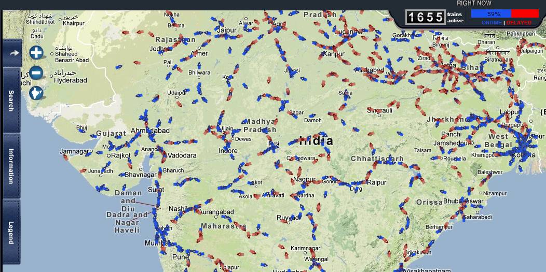Click the Bhilwara city label
This screenshot has width=546, height=272.
coord(199,73)
